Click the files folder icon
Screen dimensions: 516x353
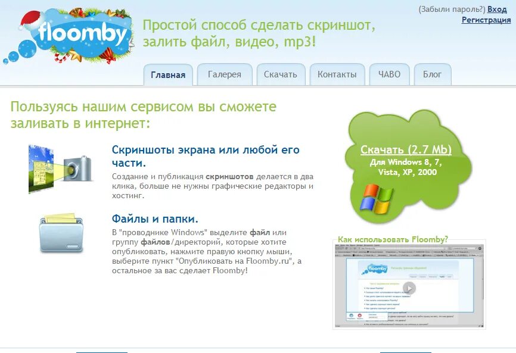61,233
